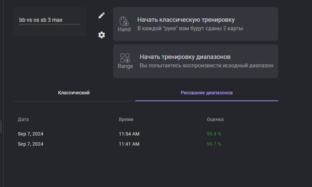Viewport: 312px width, 187px height.
Task: Sort by the Дата column header
Action: (x=23, y=119)
